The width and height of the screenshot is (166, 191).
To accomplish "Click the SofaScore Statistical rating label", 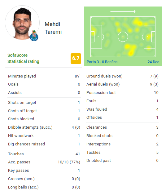I will [23, 58].
